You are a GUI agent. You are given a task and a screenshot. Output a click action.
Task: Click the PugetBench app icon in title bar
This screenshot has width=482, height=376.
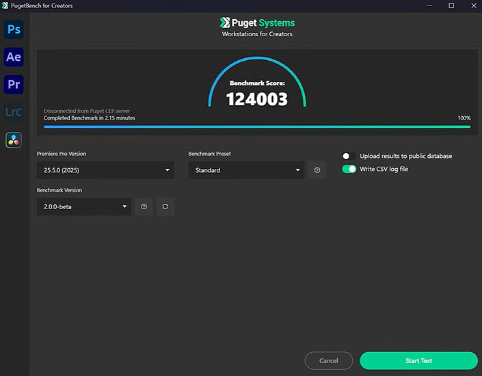[5, 5]
